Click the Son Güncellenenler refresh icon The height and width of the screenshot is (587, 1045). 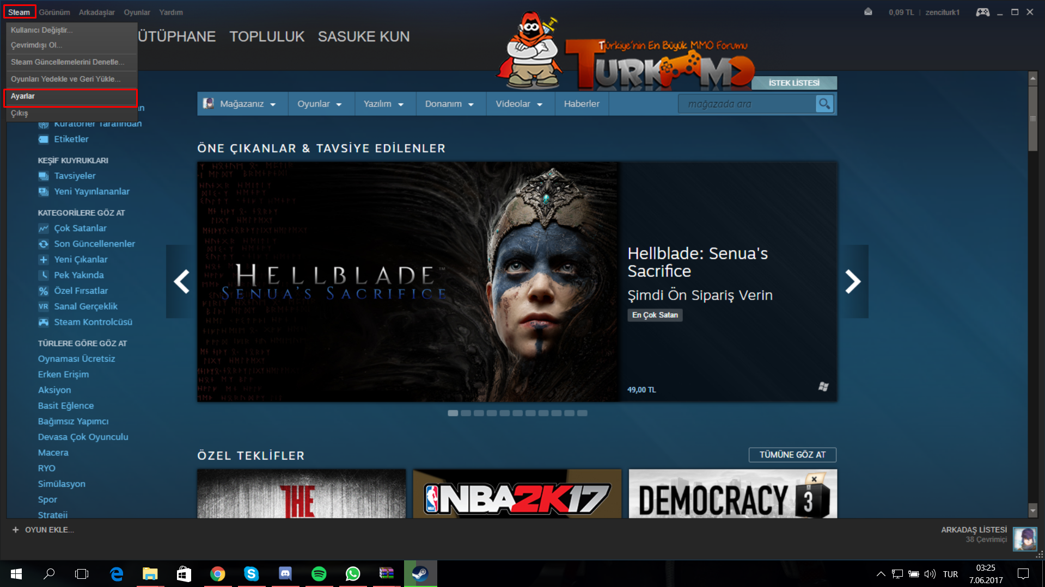44,244
